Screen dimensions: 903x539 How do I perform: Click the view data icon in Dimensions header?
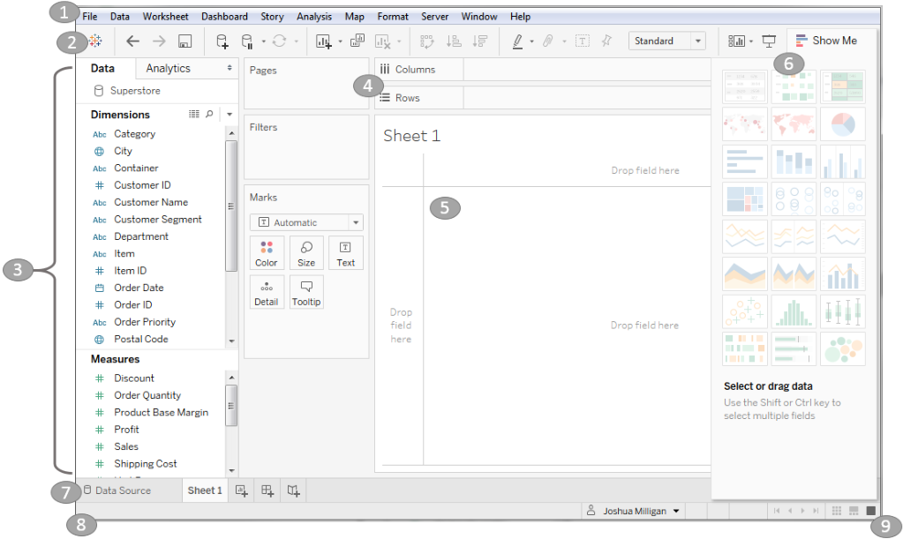coord(194,114)
